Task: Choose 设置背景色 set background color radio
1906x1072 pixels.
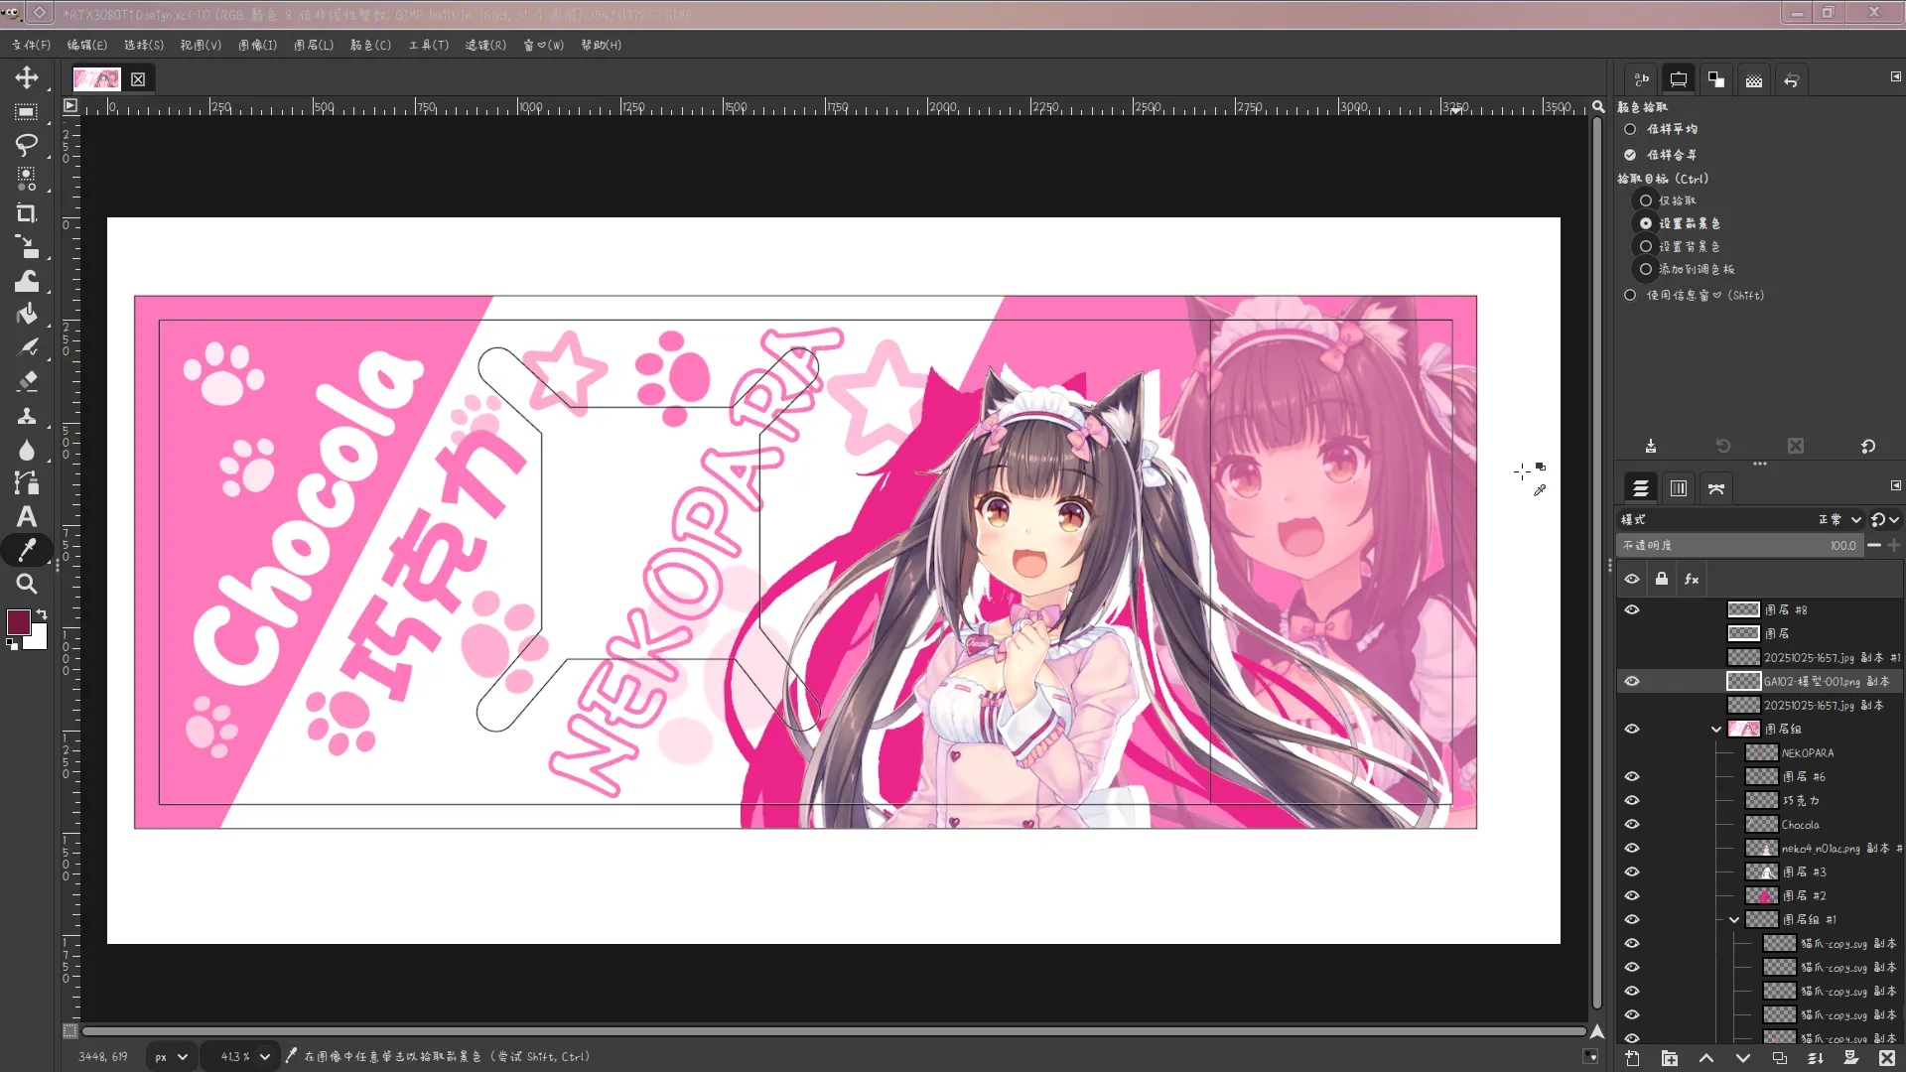Action: coord(1646,246)
